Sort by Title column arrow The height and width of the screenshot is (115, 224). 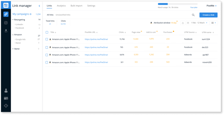click(55, 32)
